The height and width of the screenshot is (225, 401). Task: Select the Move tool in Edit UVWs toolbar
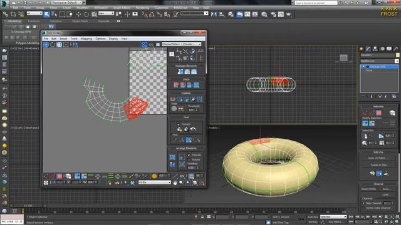pyautogui.click(x=46, y=44)
